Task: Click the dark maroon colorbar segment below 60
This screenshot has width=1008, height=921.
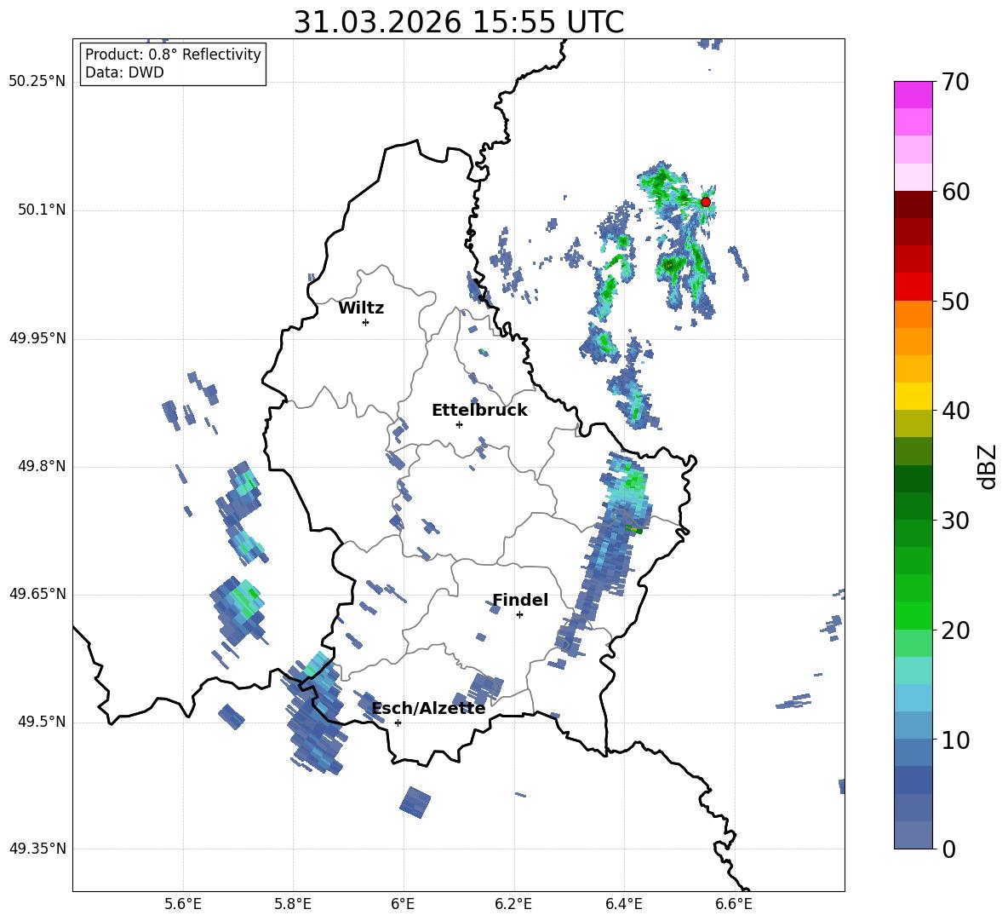Action: [x=913, y=204]
